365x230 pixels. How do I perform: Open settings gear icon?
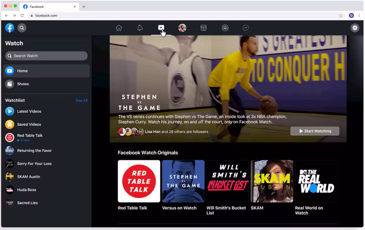(x=354, y=28)
